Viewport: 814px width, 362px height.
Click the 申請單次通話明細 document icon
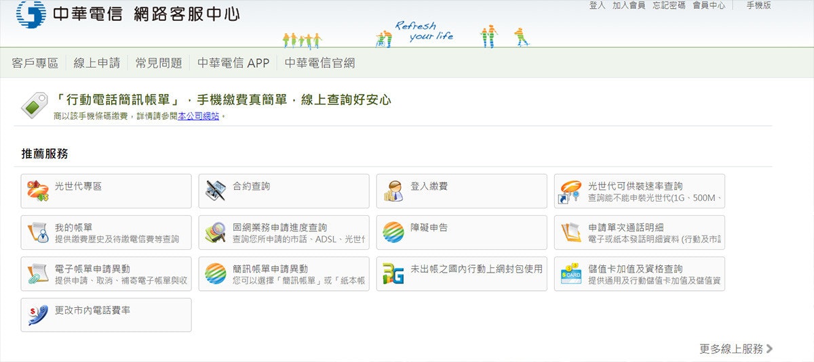tap(571, 233)
